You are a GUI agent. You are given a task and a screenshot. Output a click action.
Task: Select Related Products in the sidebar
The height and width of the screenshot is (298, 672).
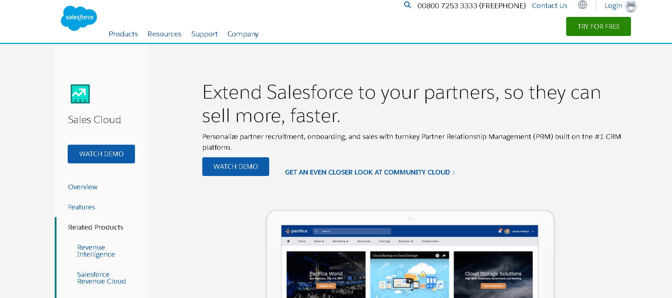96,227
